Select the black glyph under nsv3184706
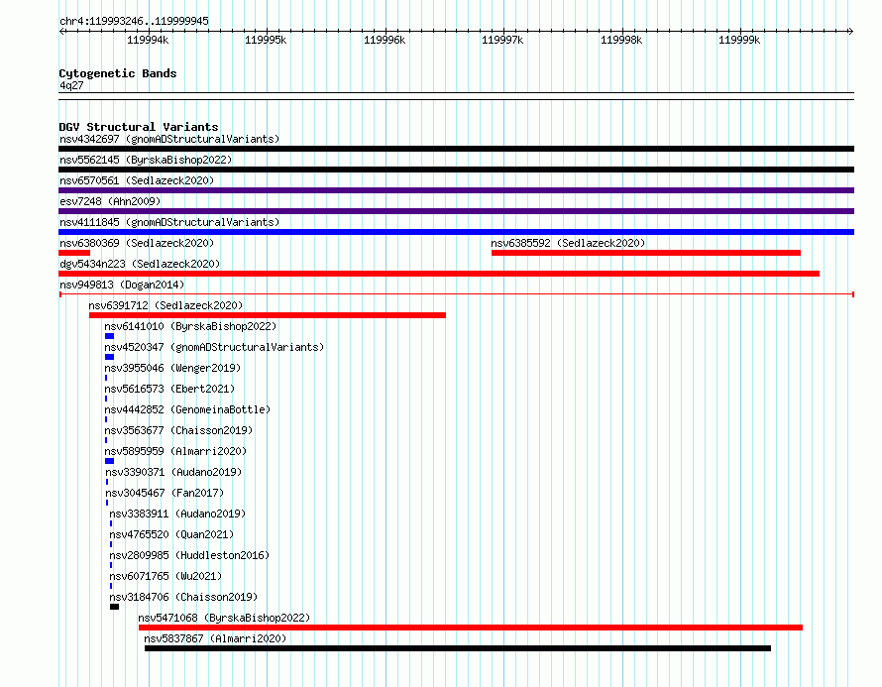The height and width of the screenshot is (687, 882). [114, 607]
